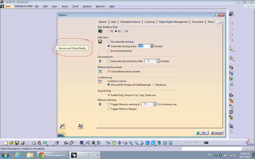This screenshot has width=255, height=159.
Task: Open Internet Explorer from taskbar
Action: pyautogui.click(x=18, y=155)
